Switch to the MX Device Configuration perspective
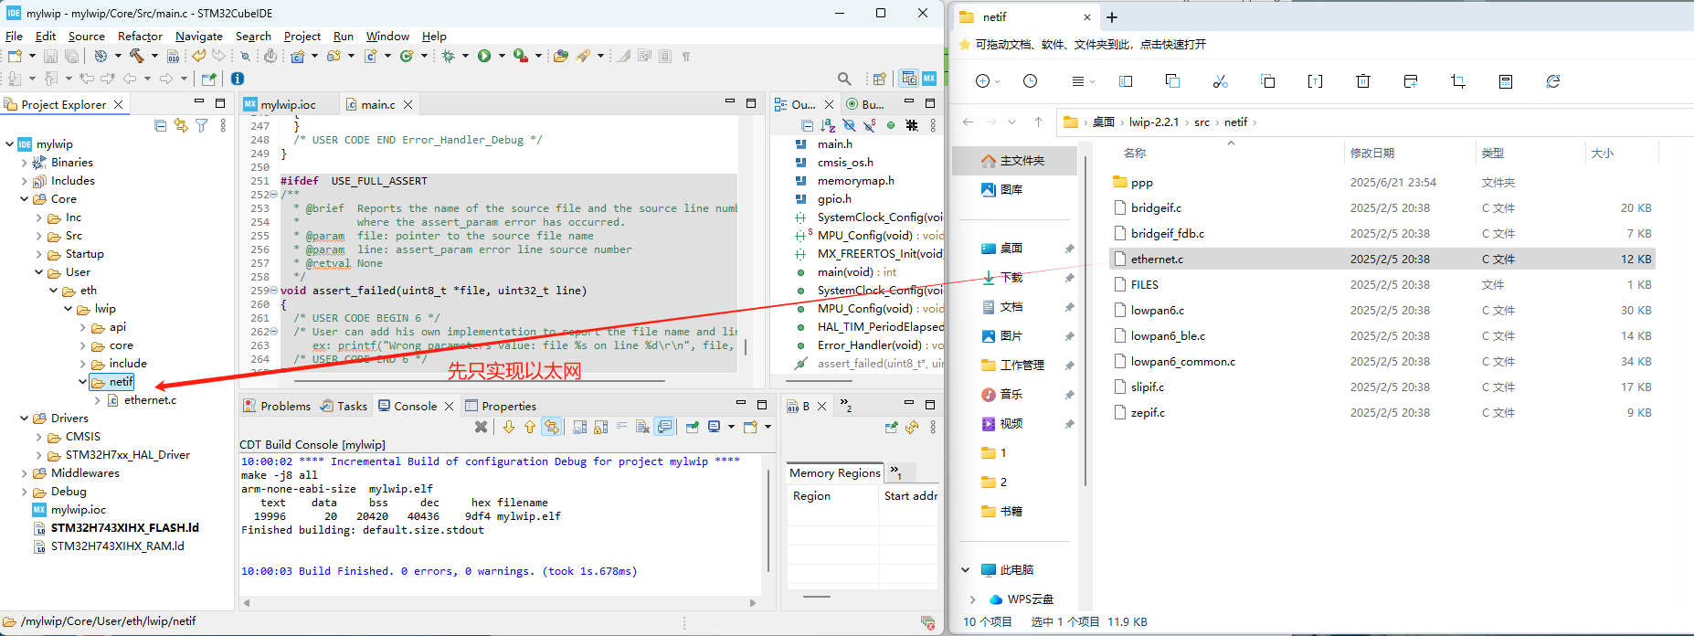The width and height of the screenshot is (1694, 636). point(929,79)
